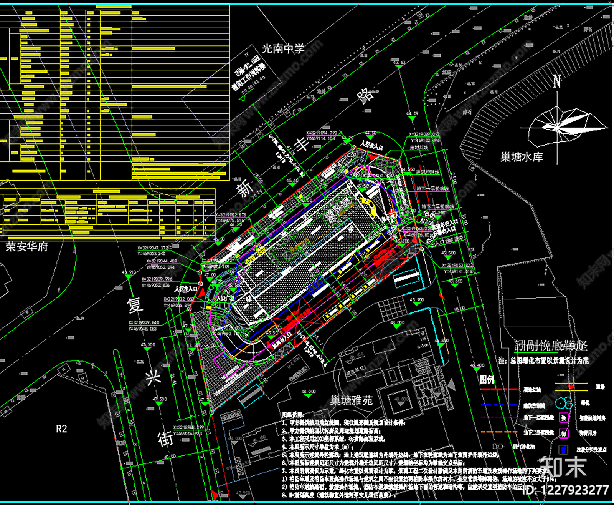The image size is (614, 505).
Task: Click the red dashed line legend sample
Action: click(x=499, y=389)
